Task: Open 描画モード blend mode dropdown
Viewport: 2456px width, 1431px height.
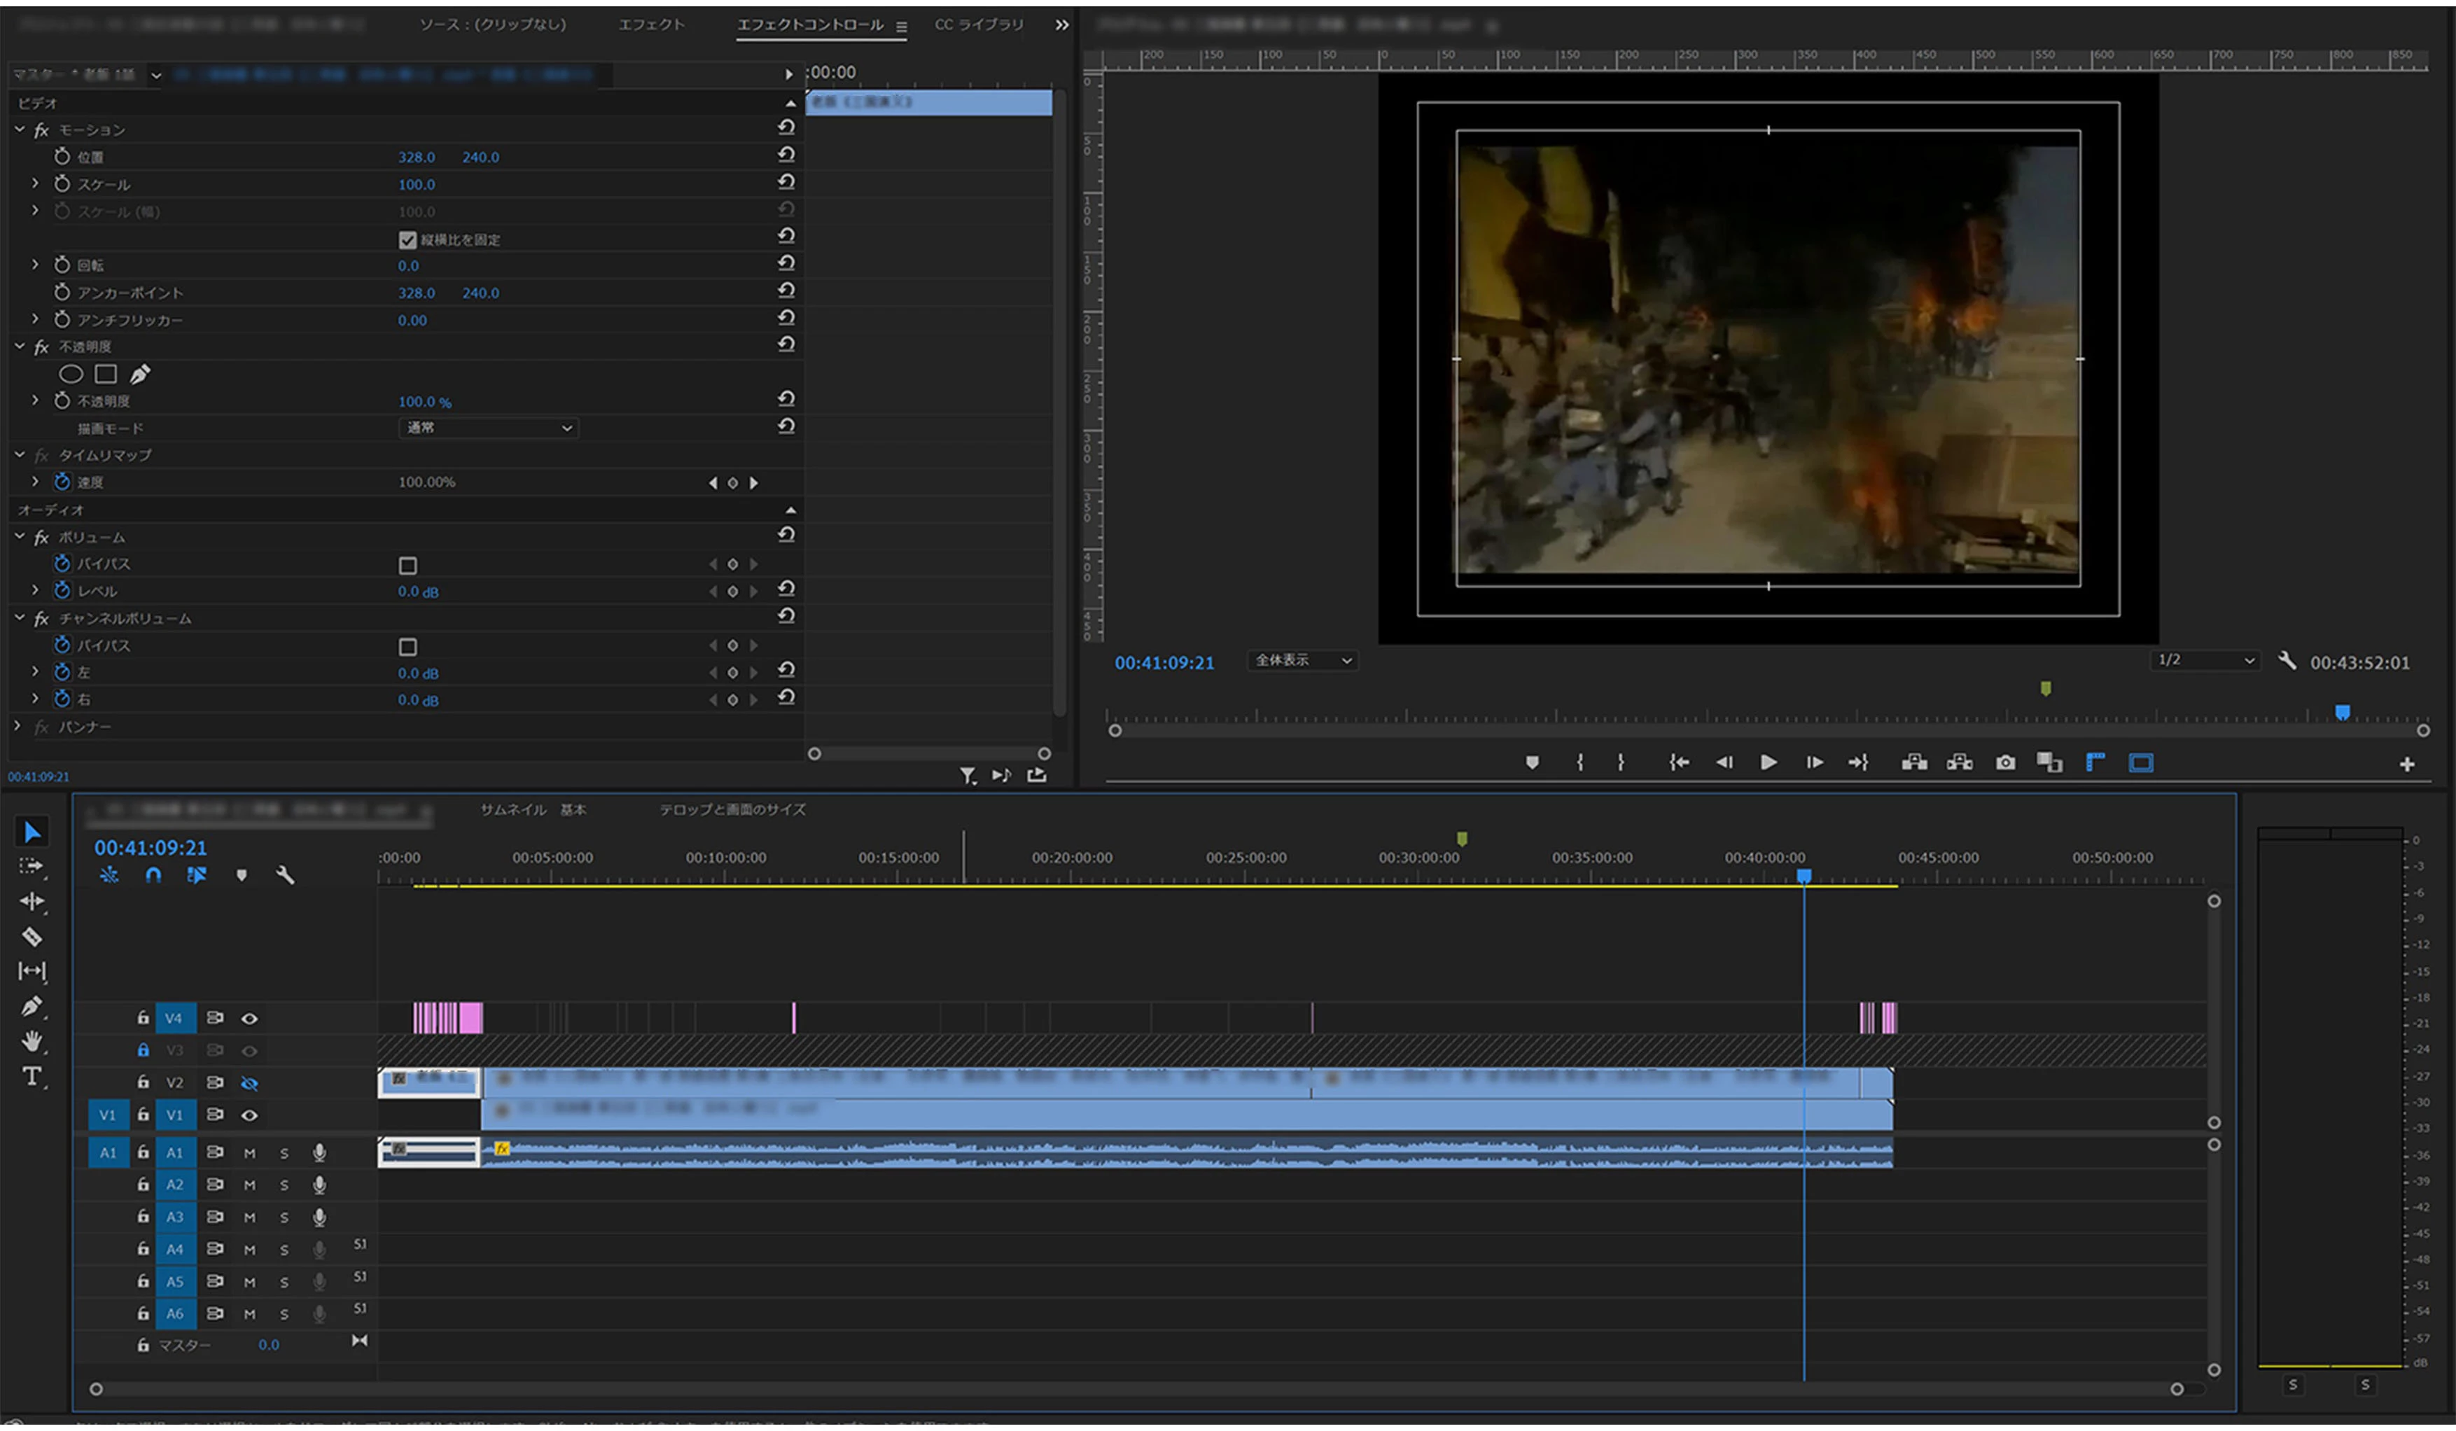Action: [488, 428]
